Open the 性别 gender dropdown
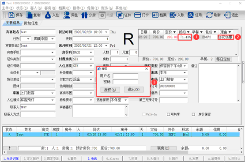 pos(28,39)
